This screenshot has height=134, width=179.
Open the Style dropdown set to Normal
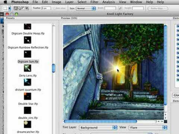pos(86,8)
